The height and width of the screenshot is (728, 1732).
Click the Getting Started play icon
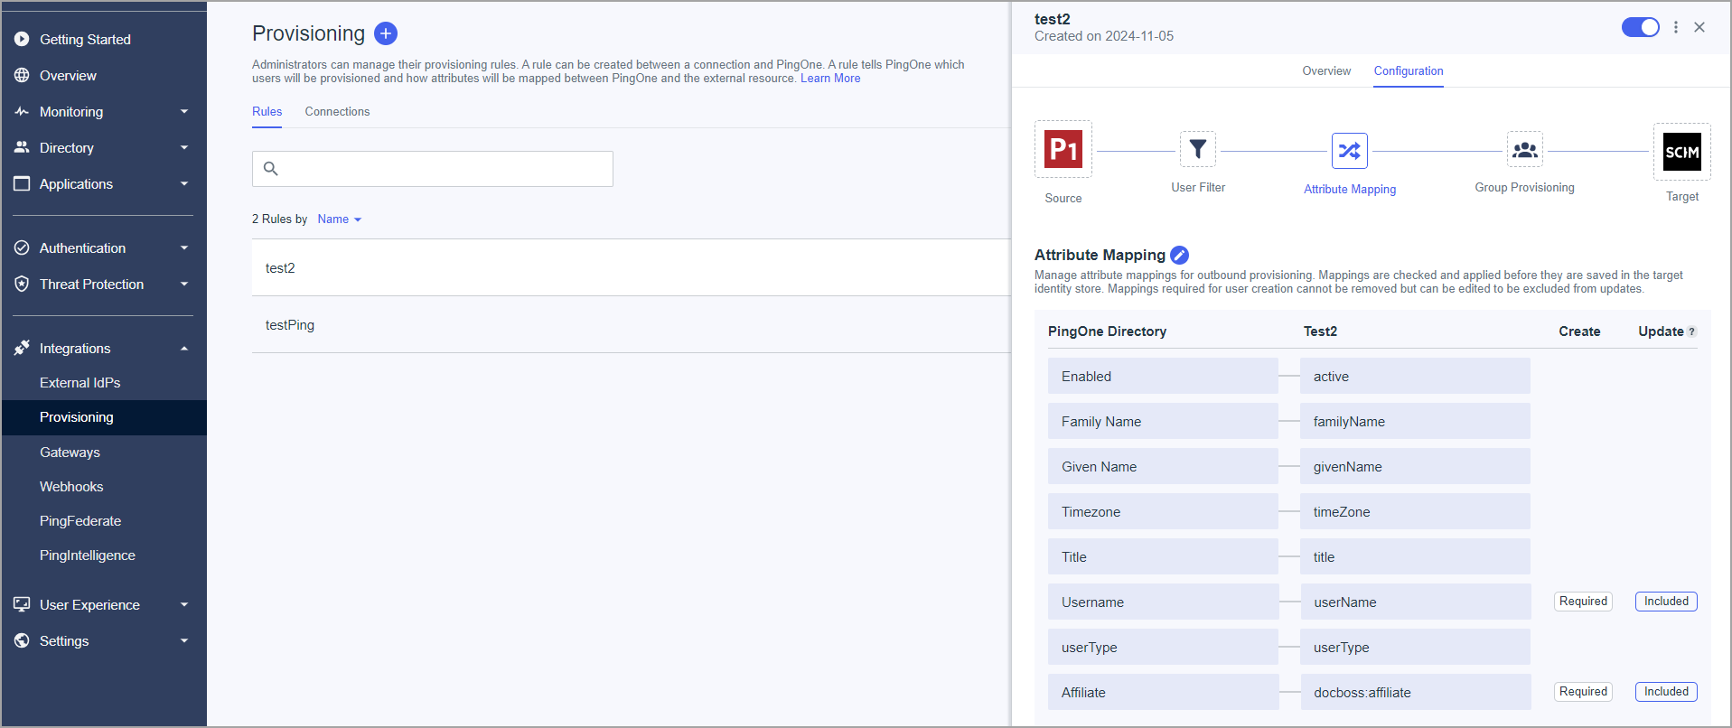tap(22, 39)
